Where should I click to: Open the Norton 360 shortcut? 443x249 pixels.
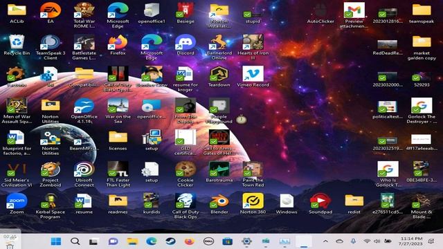click(x=253, y=201)
